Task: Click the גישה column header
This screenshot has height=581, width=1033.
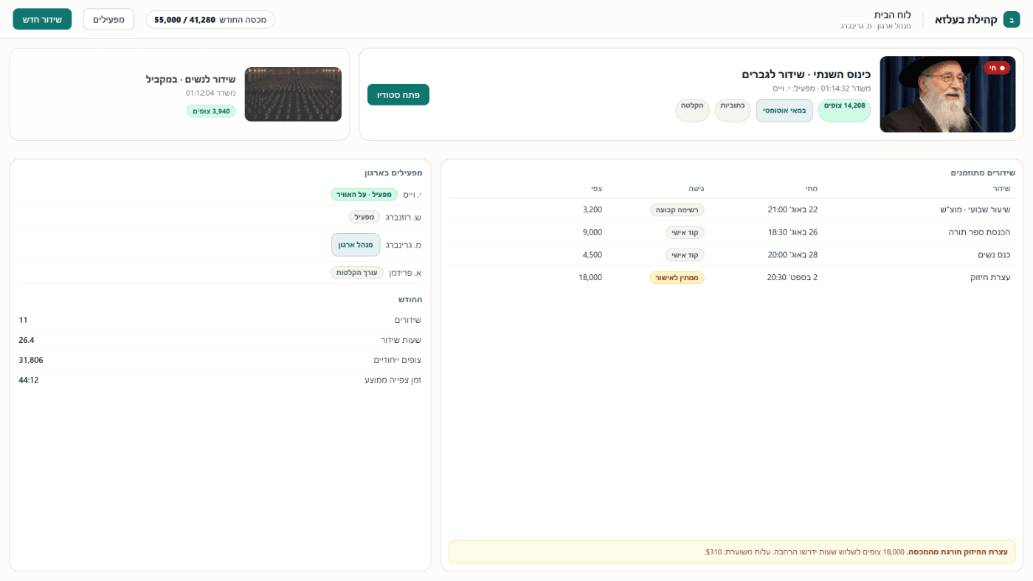Action: click(697, 188)
